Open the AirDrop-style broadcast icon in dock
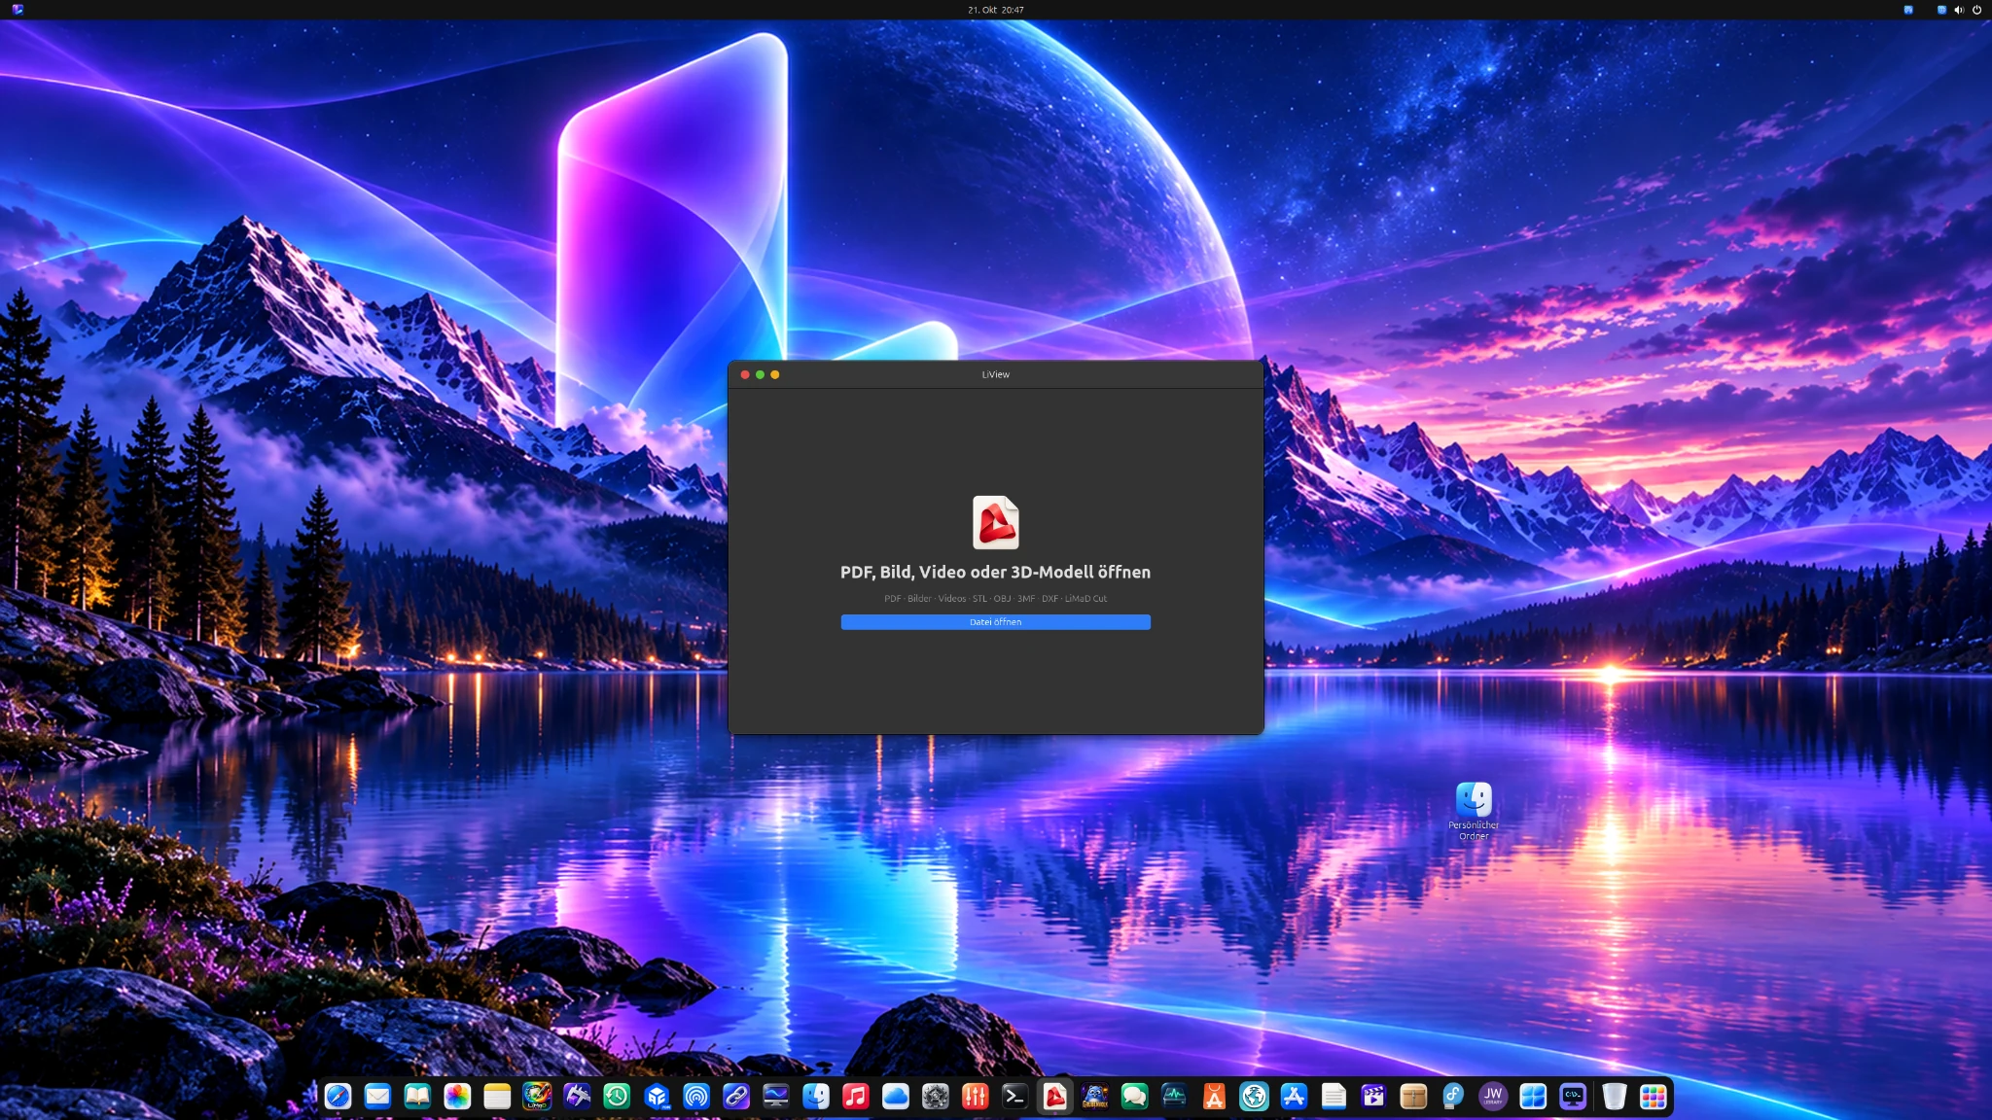 696,1097
